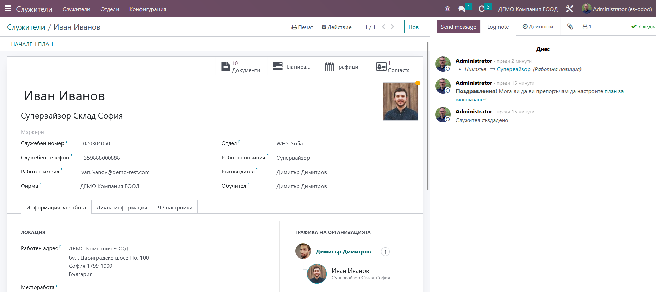656x292 pixels.
Task: Open the Планира... smart button
Action: pos(293,66)
